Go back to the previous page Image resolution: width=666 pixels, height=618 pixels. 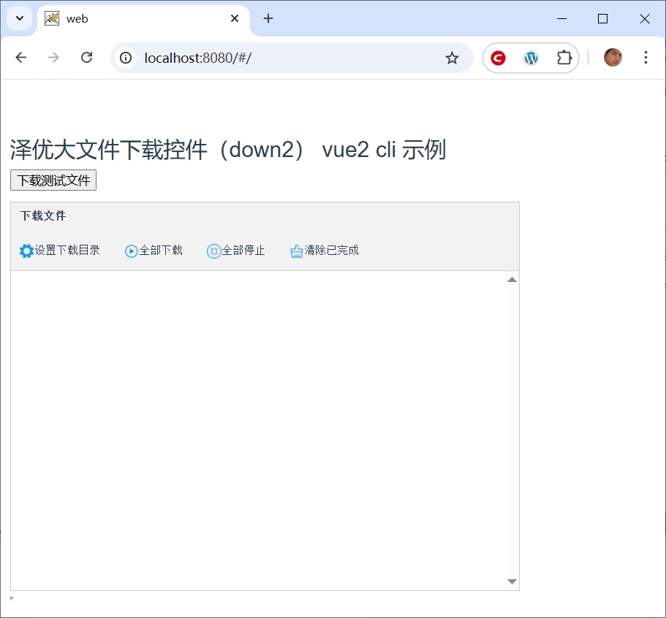tap(21, 58)
